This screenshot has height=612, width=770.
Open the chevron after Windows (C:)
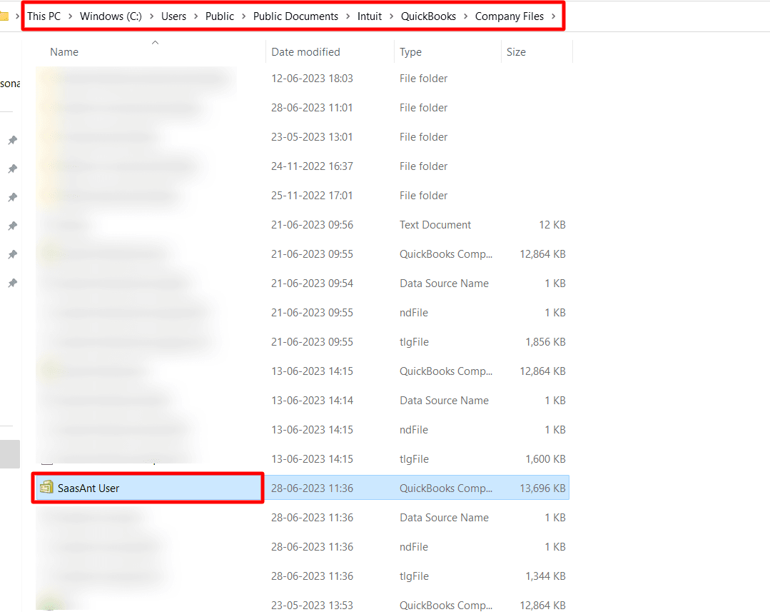point(151,16)
